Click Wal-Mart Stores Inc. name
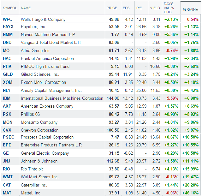202x196 pixels. (x=40, y=177)
